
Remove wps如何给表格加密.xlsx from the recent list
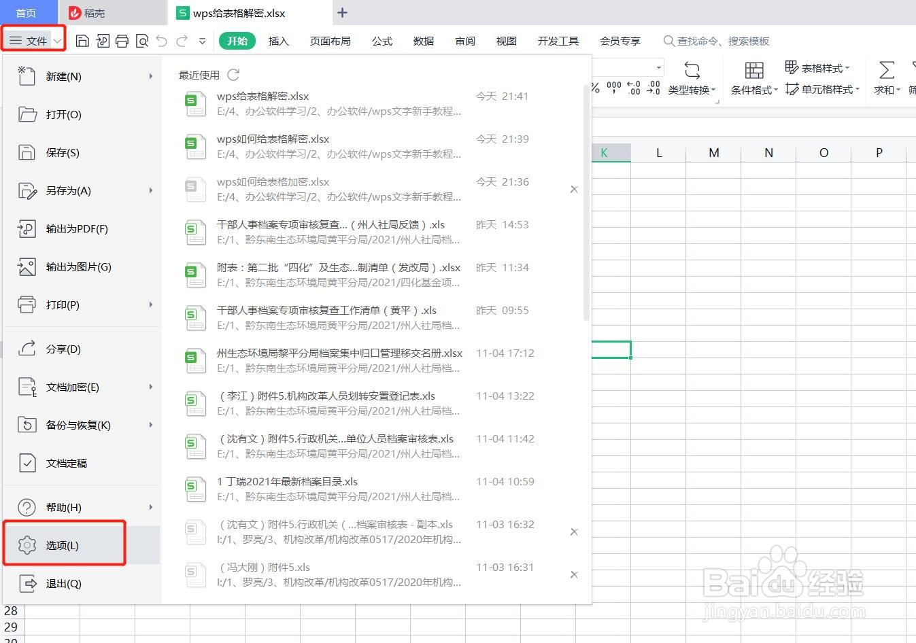(x=574, y=190)
